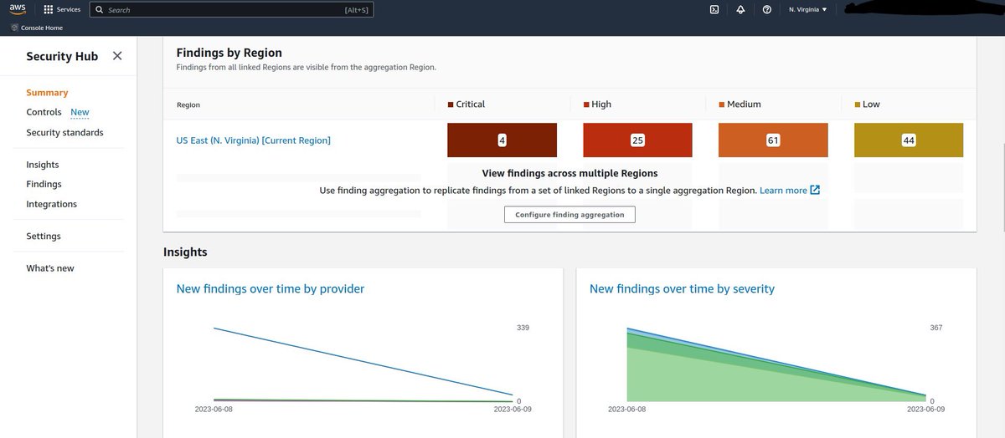Open Findings in the sidebar

click(44, 184)
